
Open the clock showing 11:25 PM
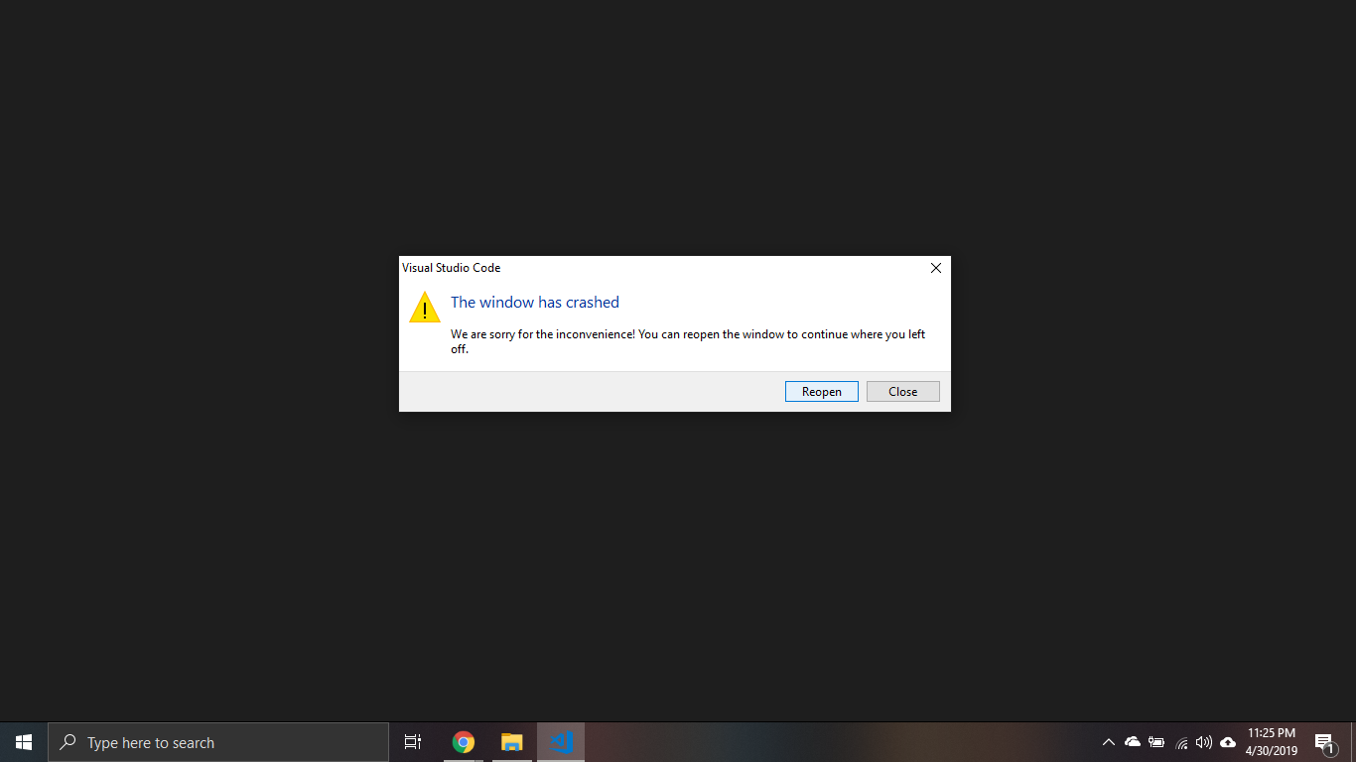[1272, 742]
